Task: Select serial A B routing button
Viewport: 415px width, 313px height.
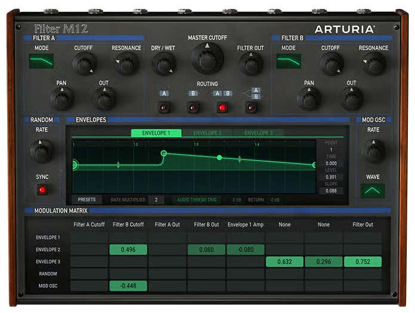Action: [x=222, y=108]
